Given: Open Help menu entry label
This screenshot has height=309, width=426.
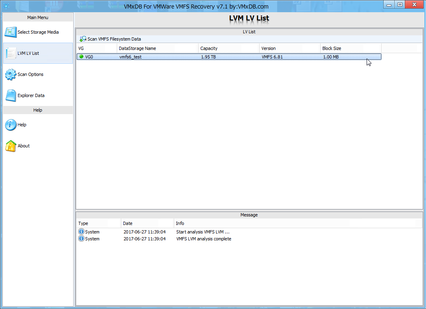Looking at the screenshot, I should click(x=22, y=125).
